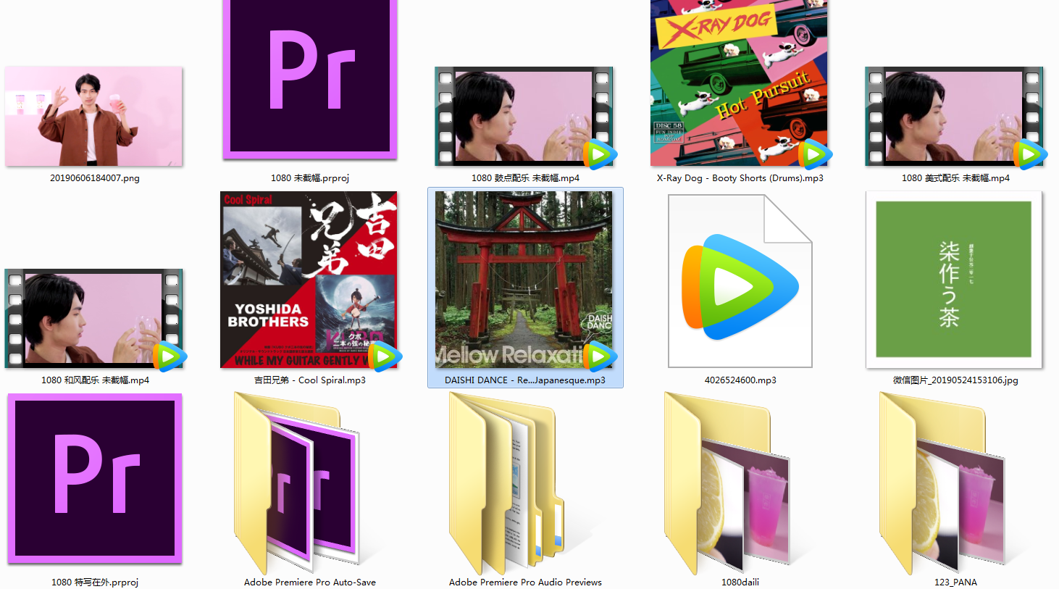Image resolution: width=1059 pixels, height=589 pixels.
Task: Click the file name 1080 未截幅.prproj
Action: coord(310,178)
